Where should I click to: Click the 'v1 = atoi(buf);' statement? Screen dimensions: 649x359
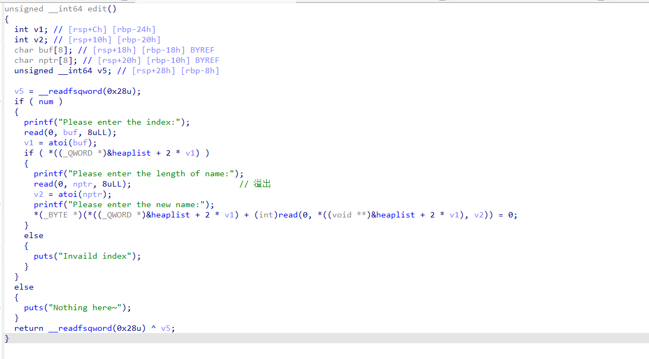60,143
